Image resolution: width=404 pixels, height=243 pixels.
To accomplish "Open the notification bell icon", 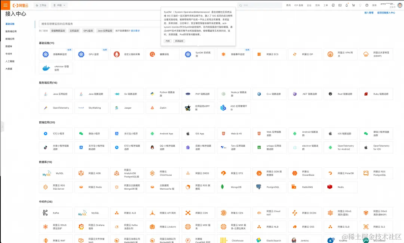I will [x=346, y=5].
